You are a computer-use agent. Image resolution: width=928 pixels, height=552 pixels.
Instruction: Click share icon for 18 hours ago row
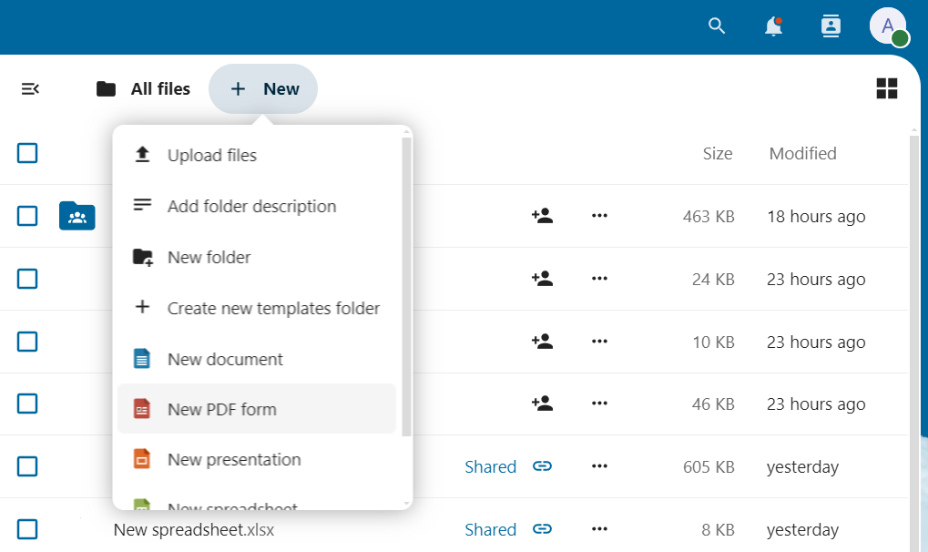(542, 216)
